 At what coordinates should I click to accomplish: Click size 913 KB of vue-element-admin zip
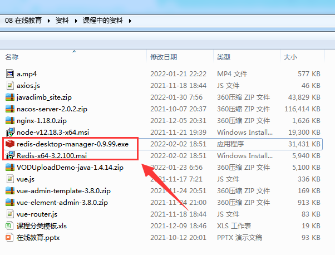(x=309, y=203)
